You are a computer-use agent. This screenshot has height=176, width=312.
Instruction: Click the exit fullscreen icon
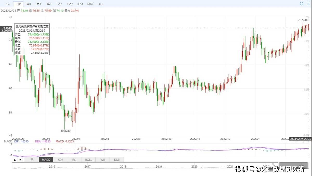tap(301, 3)
